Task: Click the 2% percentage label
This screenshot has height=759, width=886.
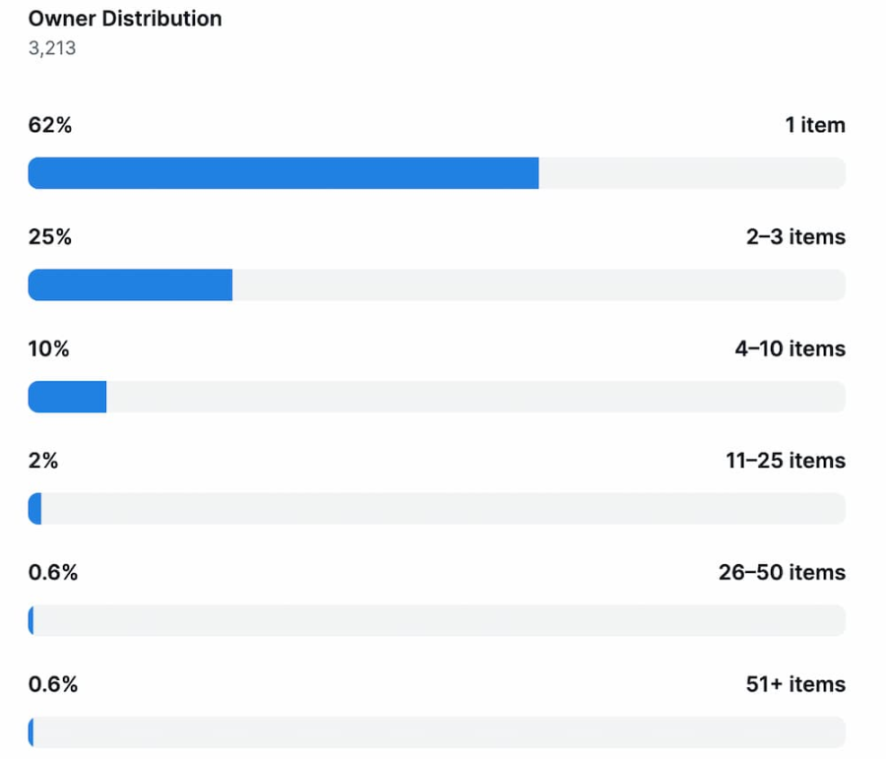Action: 43,461
